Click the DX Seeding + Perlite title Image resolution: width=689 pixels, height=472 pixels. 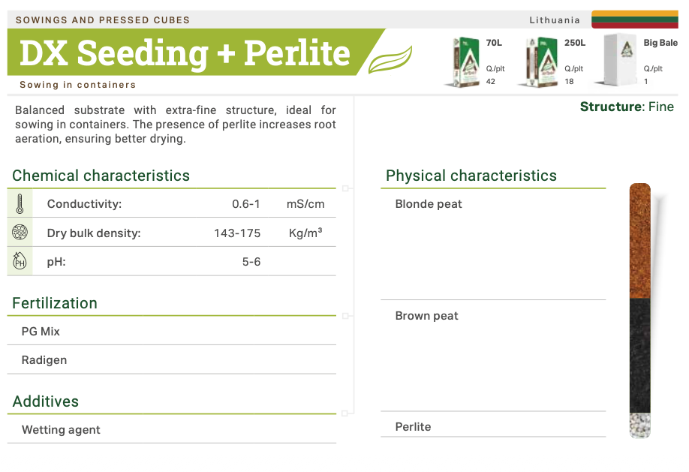pyautogui.click(x=185, y=53)
